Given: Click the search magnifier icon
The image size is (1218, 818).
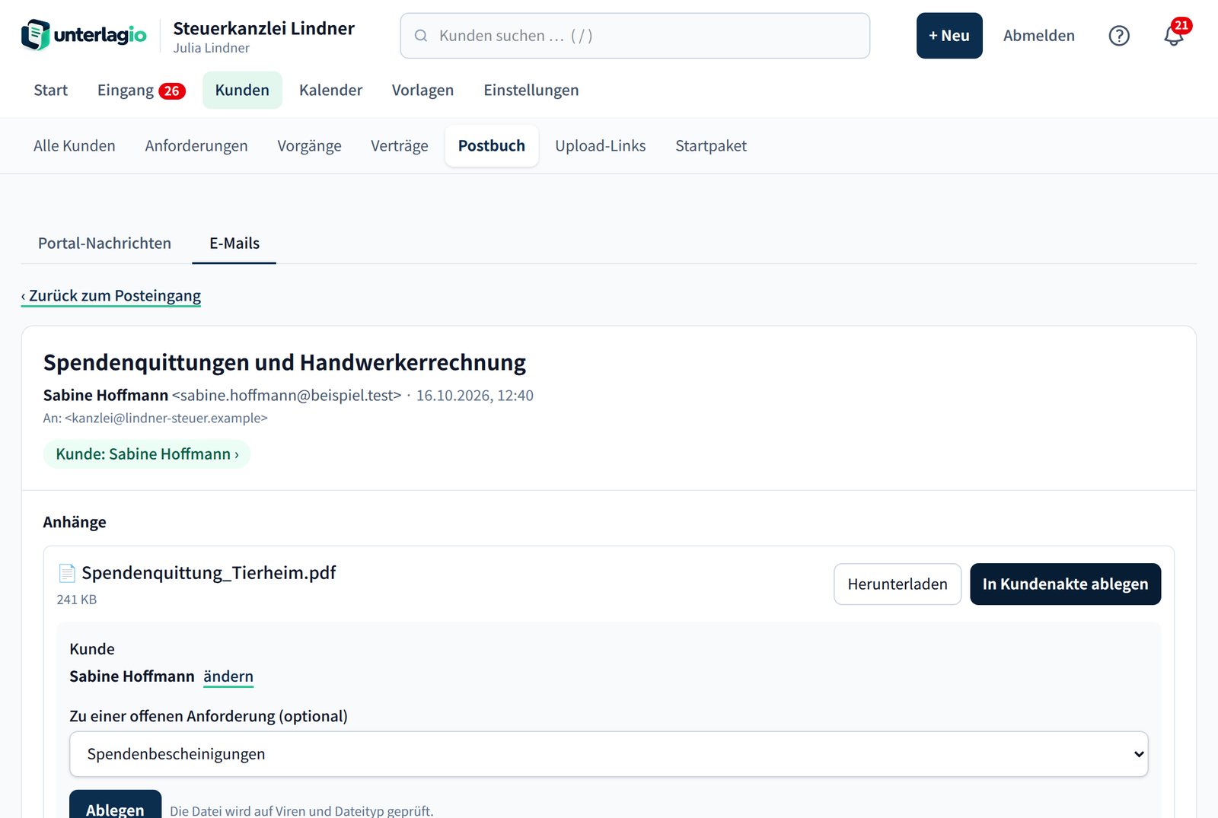Looking at the screenshot, I should point(420,36).
